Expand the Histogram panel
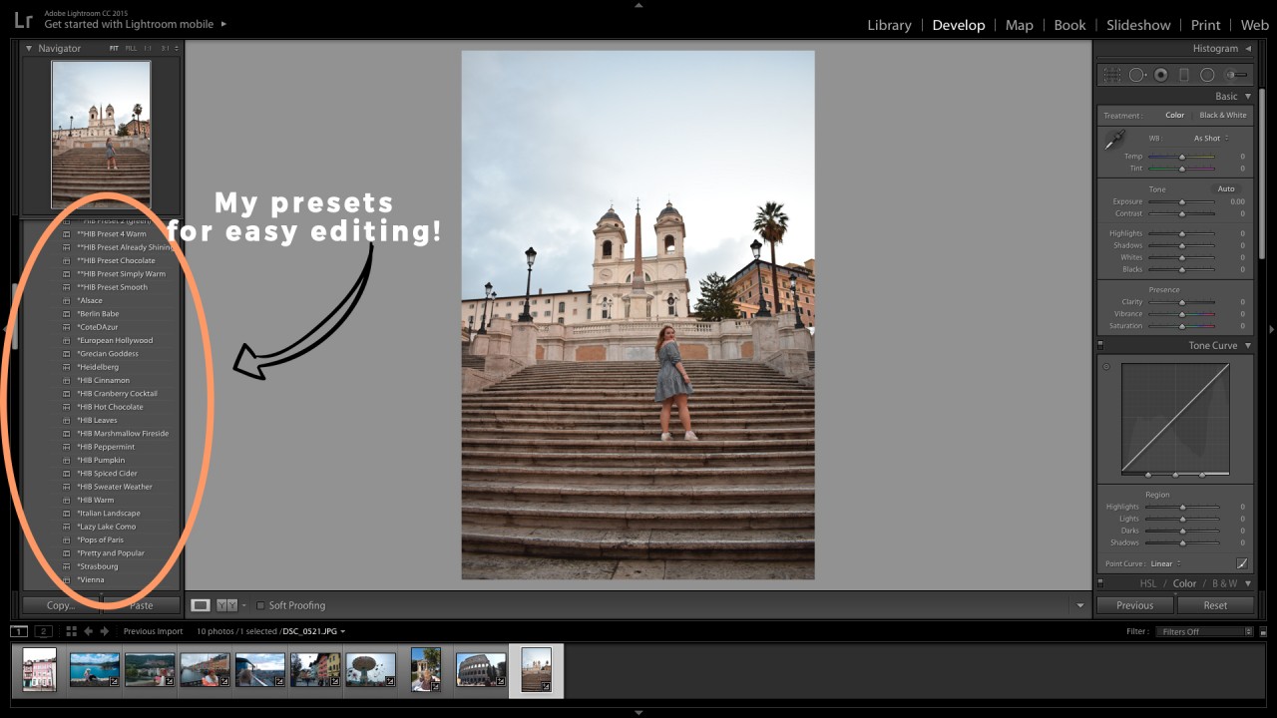This screenshot has width=1277, height=718. (1247, 48)
